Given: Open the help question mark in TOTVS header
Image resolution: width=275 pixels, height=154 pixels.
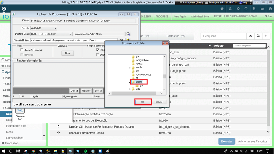Looking at the screenshot, I should click(270, 9).
